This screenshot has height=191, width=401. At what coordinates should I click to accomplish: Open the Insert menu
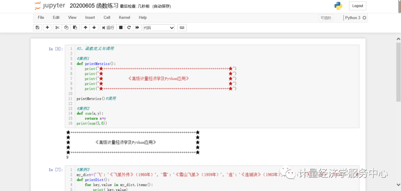[90, 17]
